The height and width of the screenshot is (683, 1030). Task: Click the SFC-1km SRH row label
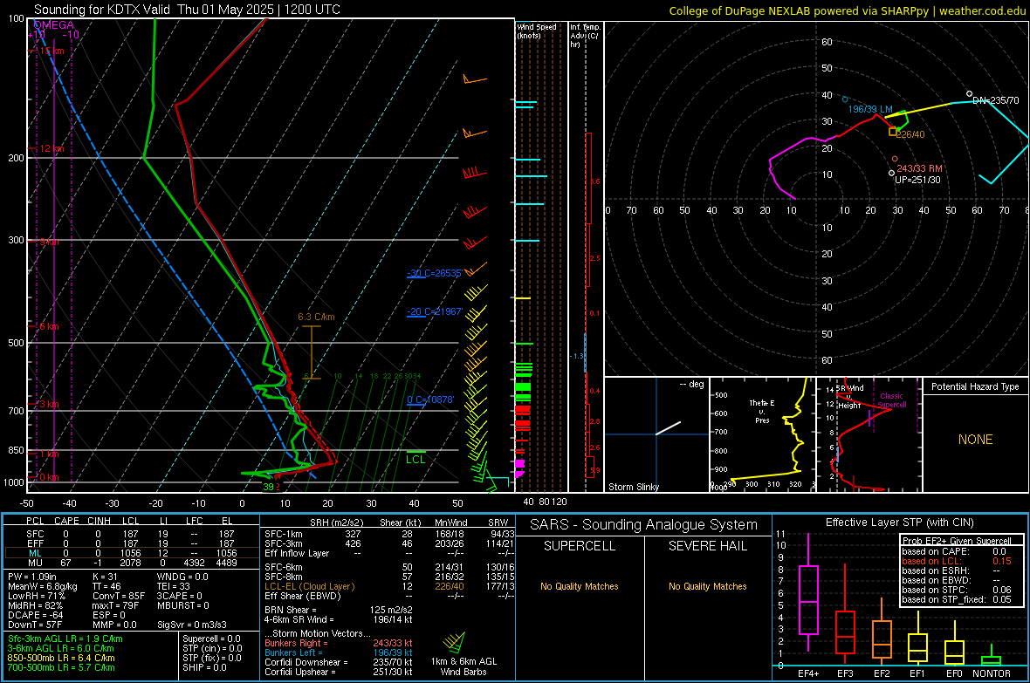284,534
